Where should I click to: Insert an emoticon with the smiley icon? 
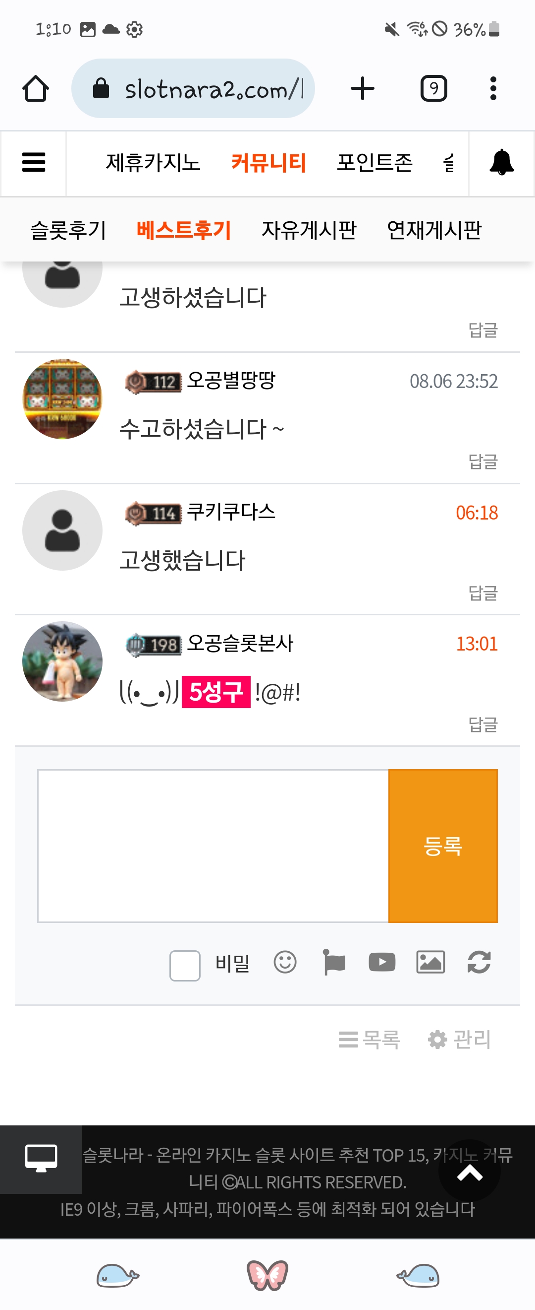(x=285, y=962)
